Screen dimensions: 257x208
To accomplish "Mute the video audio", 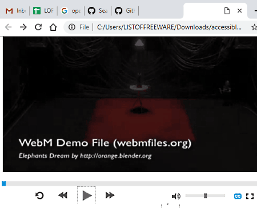I will tap(176, 196).
